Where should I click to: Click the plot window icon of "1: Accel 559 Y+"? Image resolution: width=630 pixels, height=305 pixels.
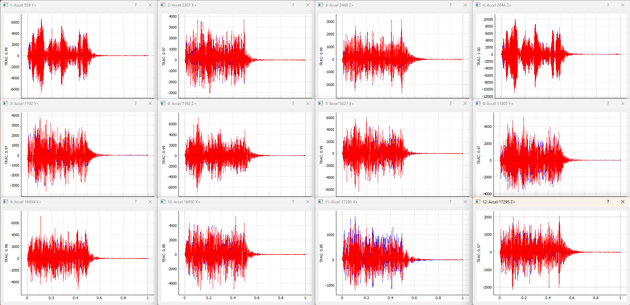[x=5, y=5]
